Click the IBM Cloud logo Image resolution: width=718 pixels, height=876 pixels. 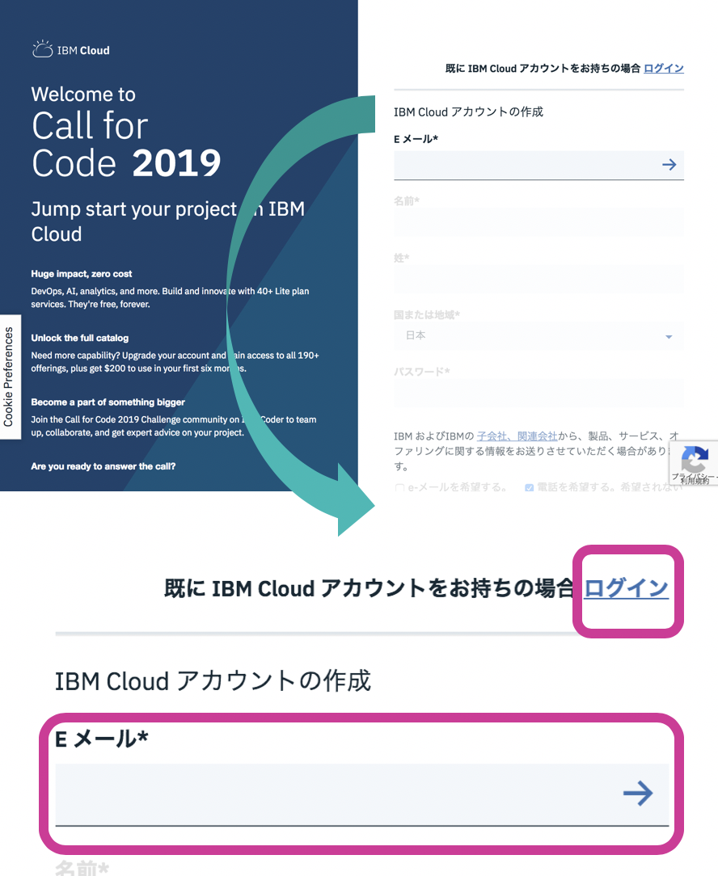(71, 50)
